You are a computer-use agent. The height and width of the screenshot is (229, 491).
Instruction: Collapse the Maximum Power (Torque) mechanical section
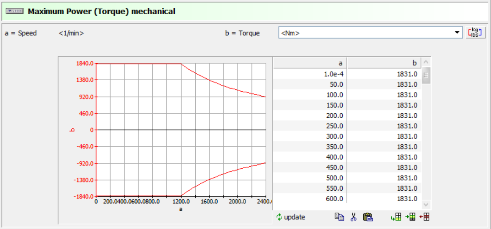[14, 11]
